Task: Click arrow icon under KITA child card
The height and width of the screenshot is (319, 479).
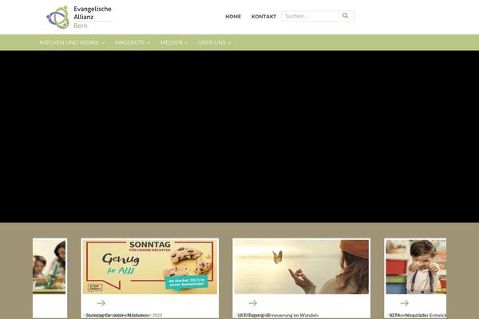Action: click(x=404, y=303)
